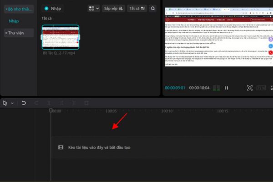Open the grid view mode dropdown
This screenshot has width=273, height=182.
[x=93, y=8]
